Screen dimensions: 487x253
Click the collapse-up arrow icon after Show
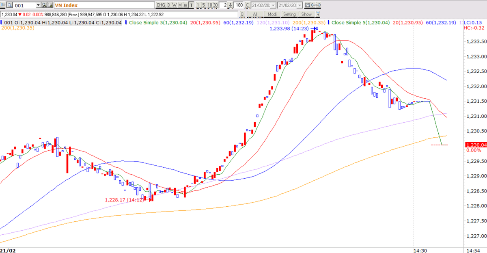[318, 14]
